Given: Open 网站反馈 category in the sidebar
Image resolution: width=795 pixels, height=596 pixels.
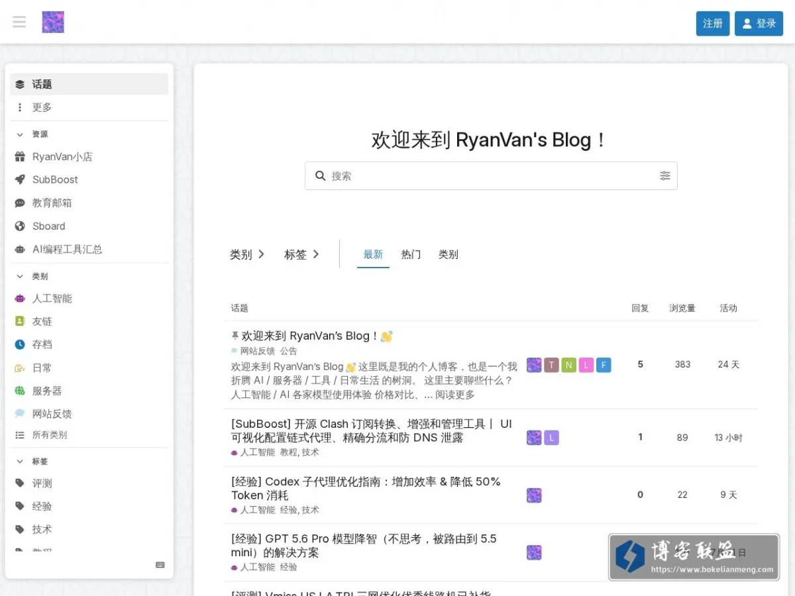Looking at the screenshot, I should (x=89, y=414).
